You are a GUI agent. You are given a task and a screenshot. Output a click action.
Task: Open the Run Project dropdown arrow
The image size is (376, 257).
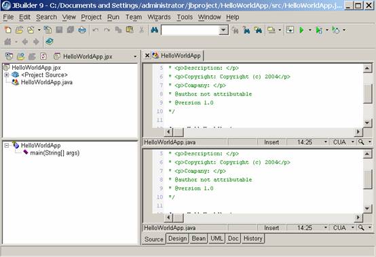pos(309,31)
